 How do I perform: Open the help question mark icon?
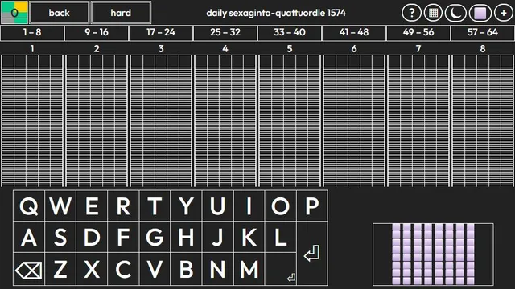coord(411,13)
